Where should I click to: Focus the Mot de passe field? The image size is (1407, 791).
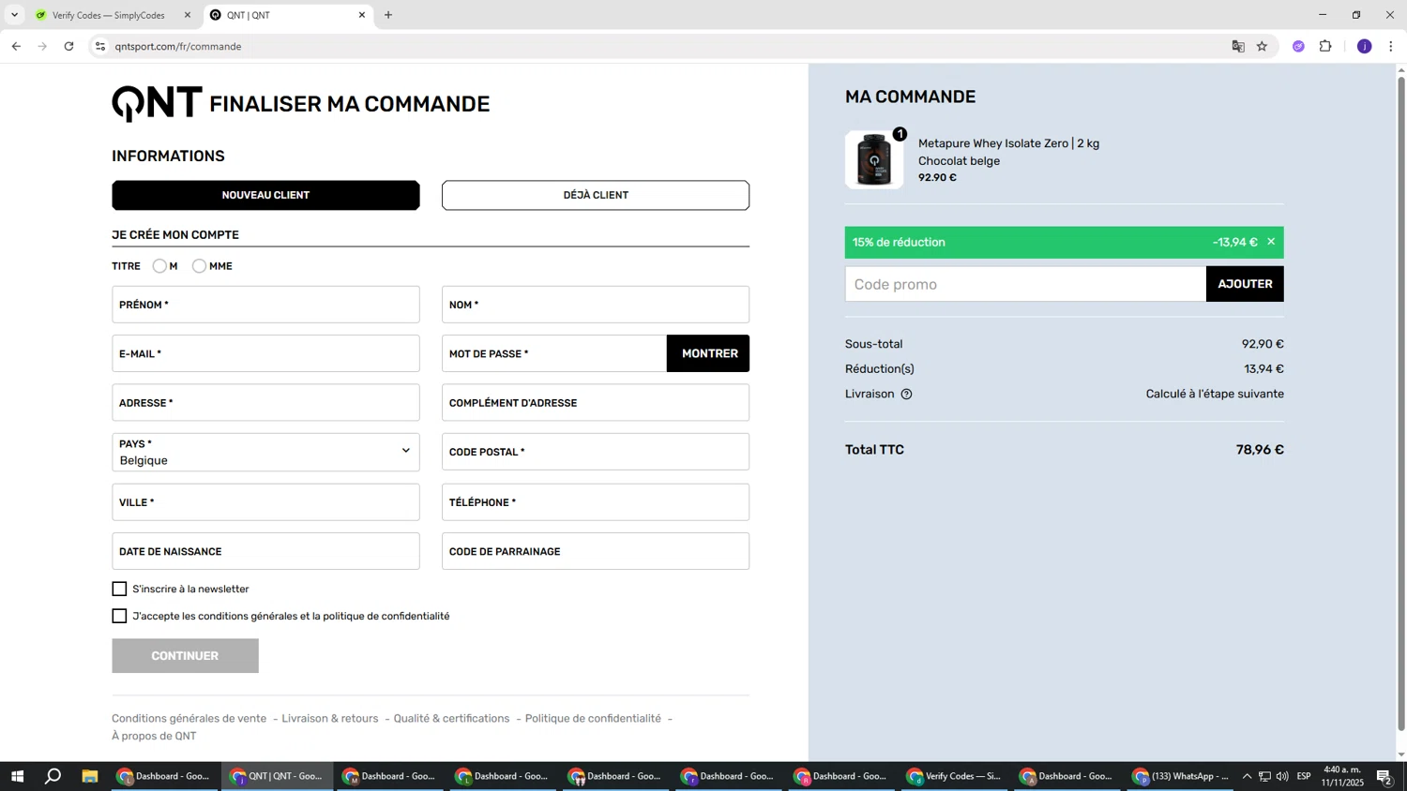[554, 353]
